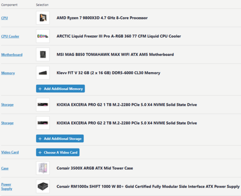241x196 pixels.
Task: Open the Case component link
Action: (x=5, y=168)
